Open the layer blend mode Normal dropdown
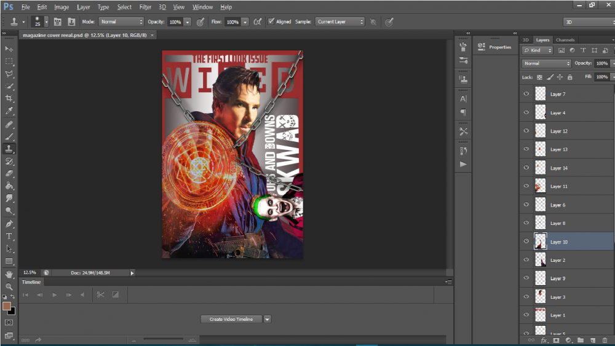615x346 pixels. click(x=546, y=63)
